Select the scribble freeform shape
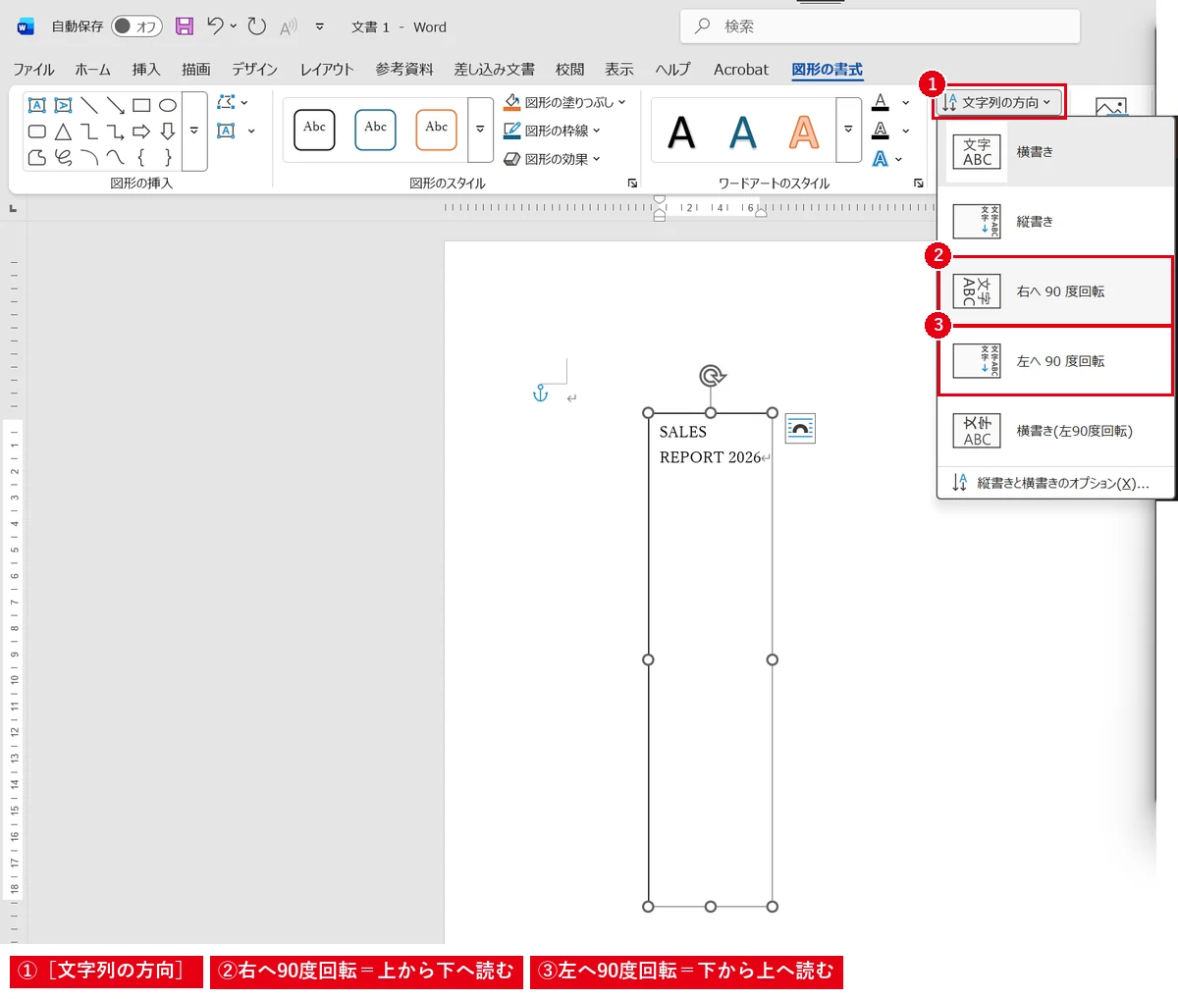This screenshot has width=1178, height=999. 63,157
